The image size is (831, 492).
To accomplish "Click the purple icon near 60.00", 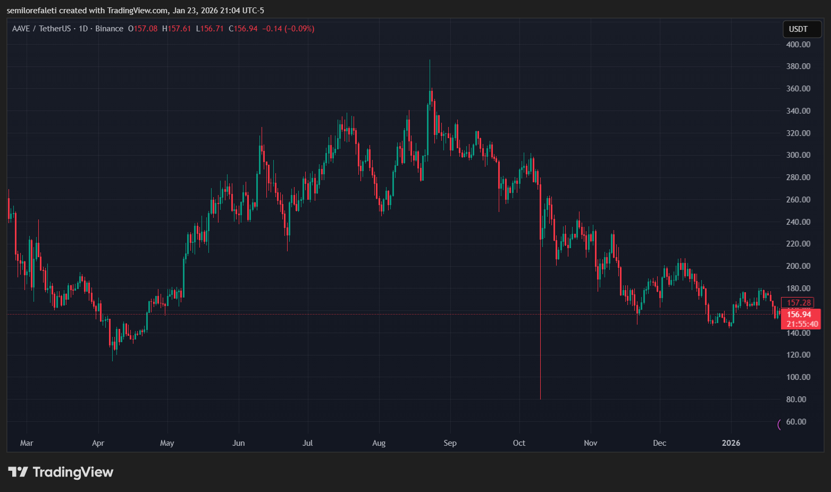I will point(779,424).
